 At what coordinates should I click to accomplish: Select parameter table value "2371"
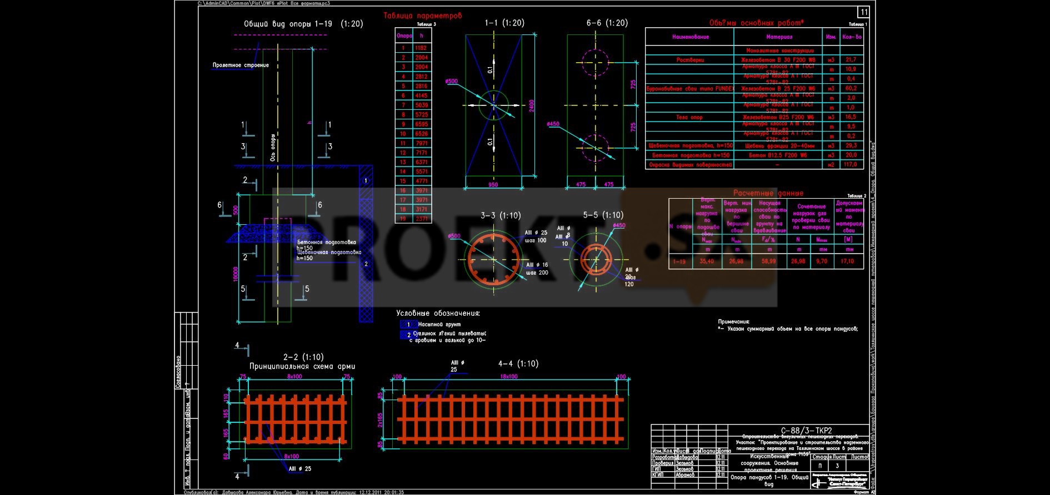pos(422,219)
